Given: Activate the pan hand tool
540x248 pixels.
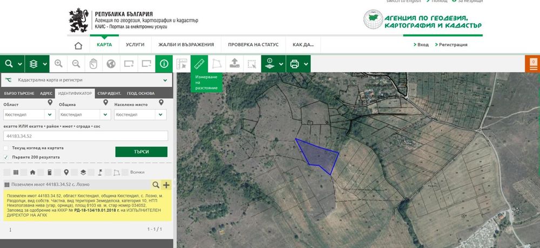Looking at the screenshot, I should pos(93,64).
